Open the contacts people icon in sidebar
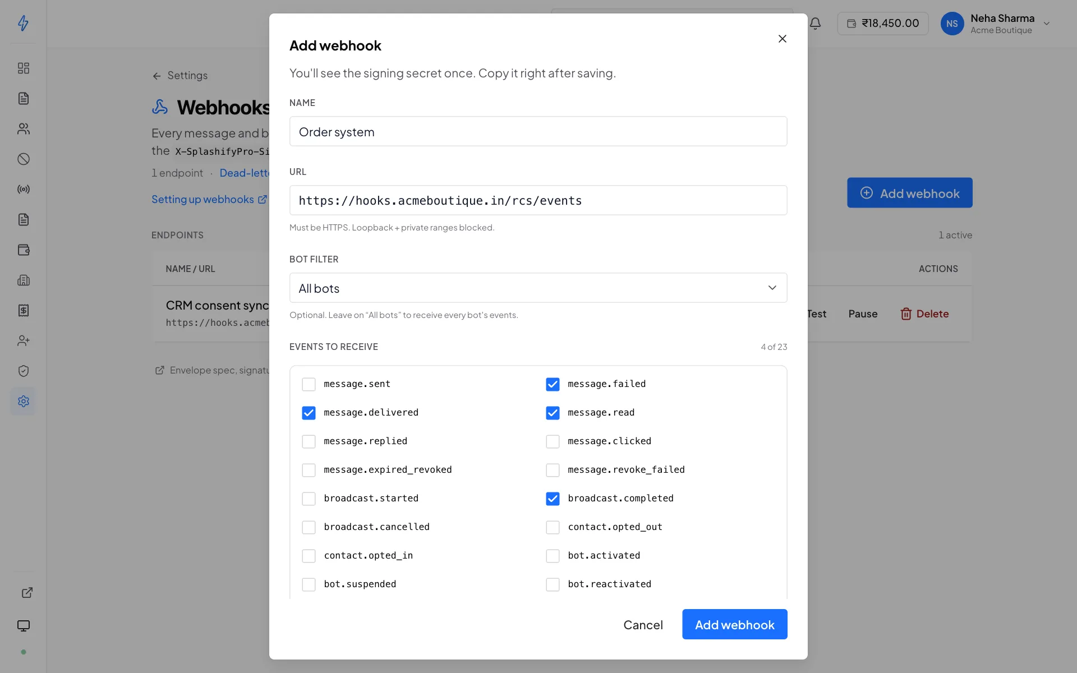This screenshot has height=673, width=1077. click(x=24, y=129)
